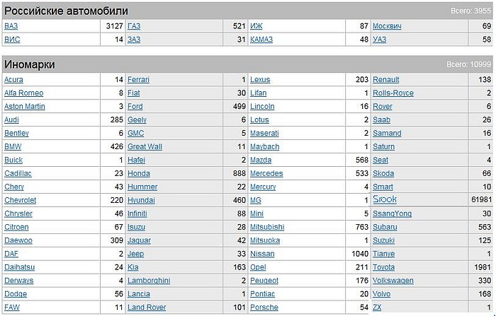Select the BMW brand link

tap(13, 147)
